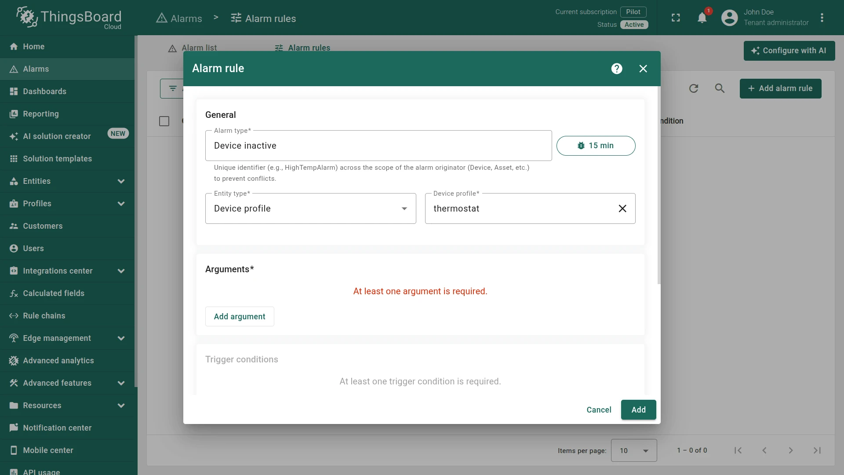Search the alarm rules list
The height and width of the screenshot is (475, 844).
click(x=720, y=88)
